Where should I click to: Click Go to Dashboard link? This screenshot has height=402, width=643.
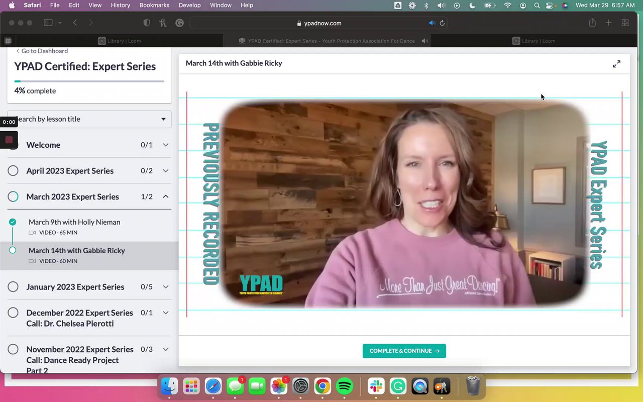pos(42,51)
